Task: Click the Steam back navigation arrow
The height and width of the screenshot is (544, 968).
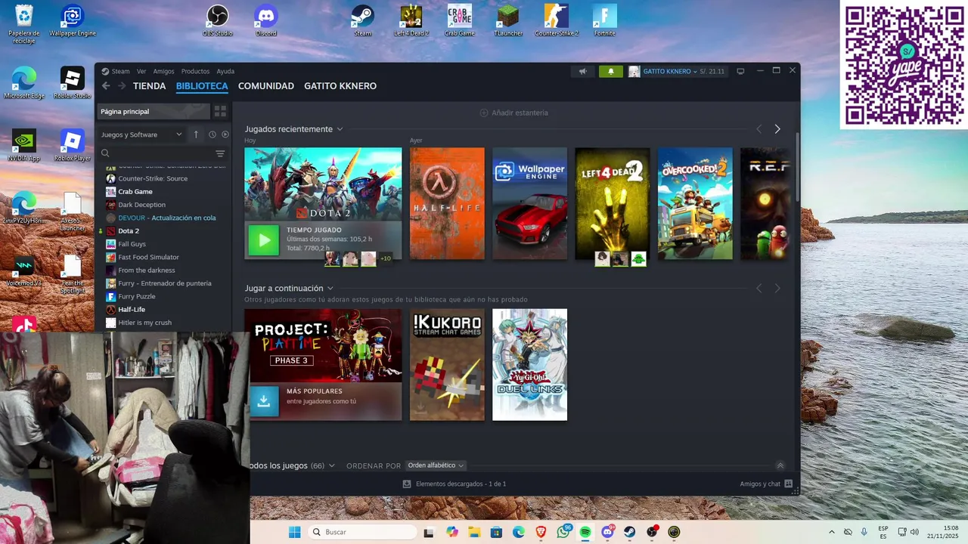Action: pyautogui.click(x=106, y=86)
